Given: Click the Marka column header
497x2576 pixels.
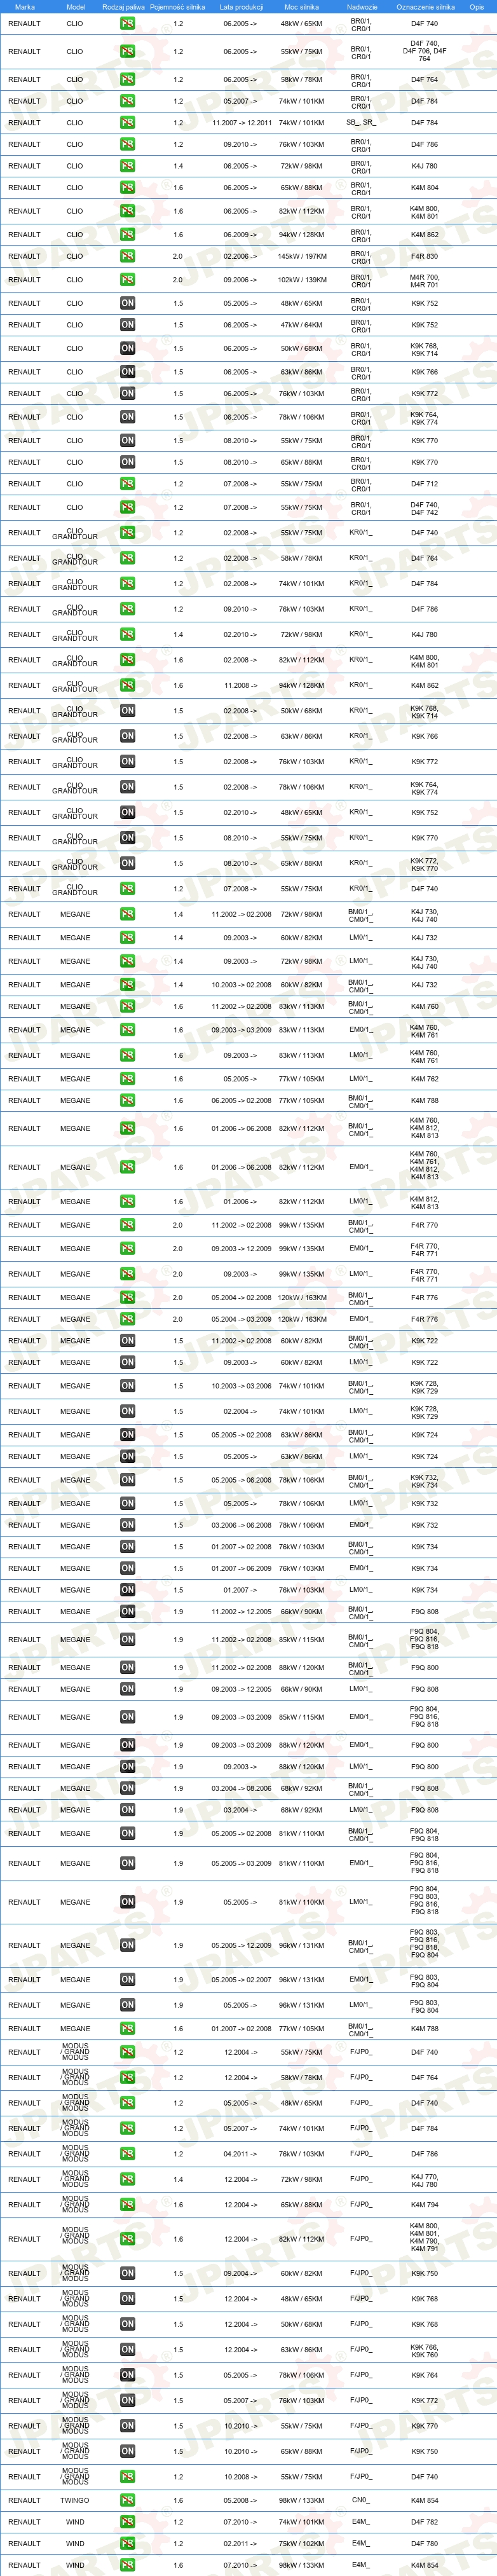Looking at the screenshot, I should click(25, 7).
